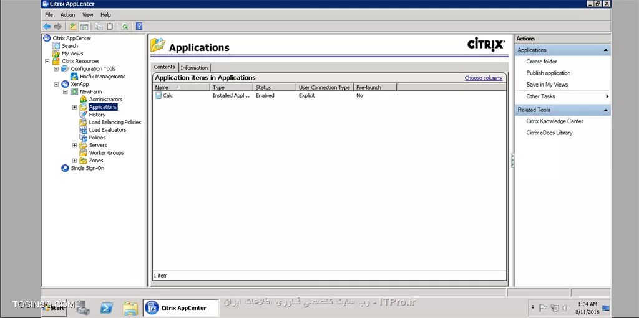Click the User Connection Type column header
The height and width of the screenshot is (318, 639).
tap(324, 87)
